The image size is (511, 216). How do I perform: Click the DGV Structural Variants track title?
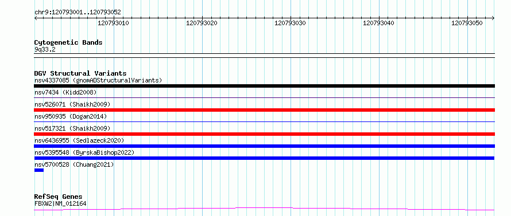coord(80,73)
